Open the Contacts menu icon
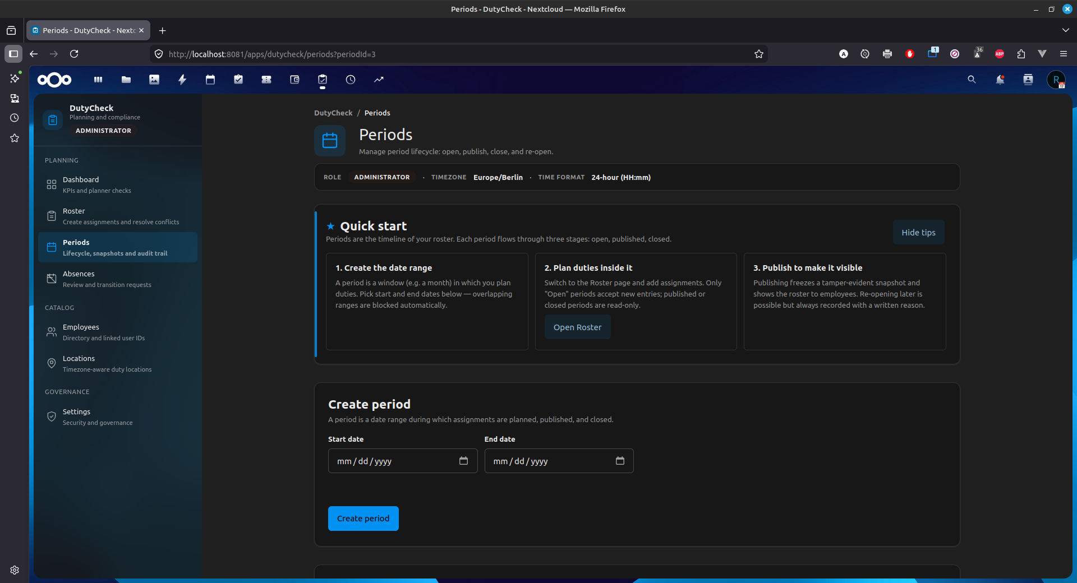This screenshot has height=583, width=1077. coord(1028,80)
